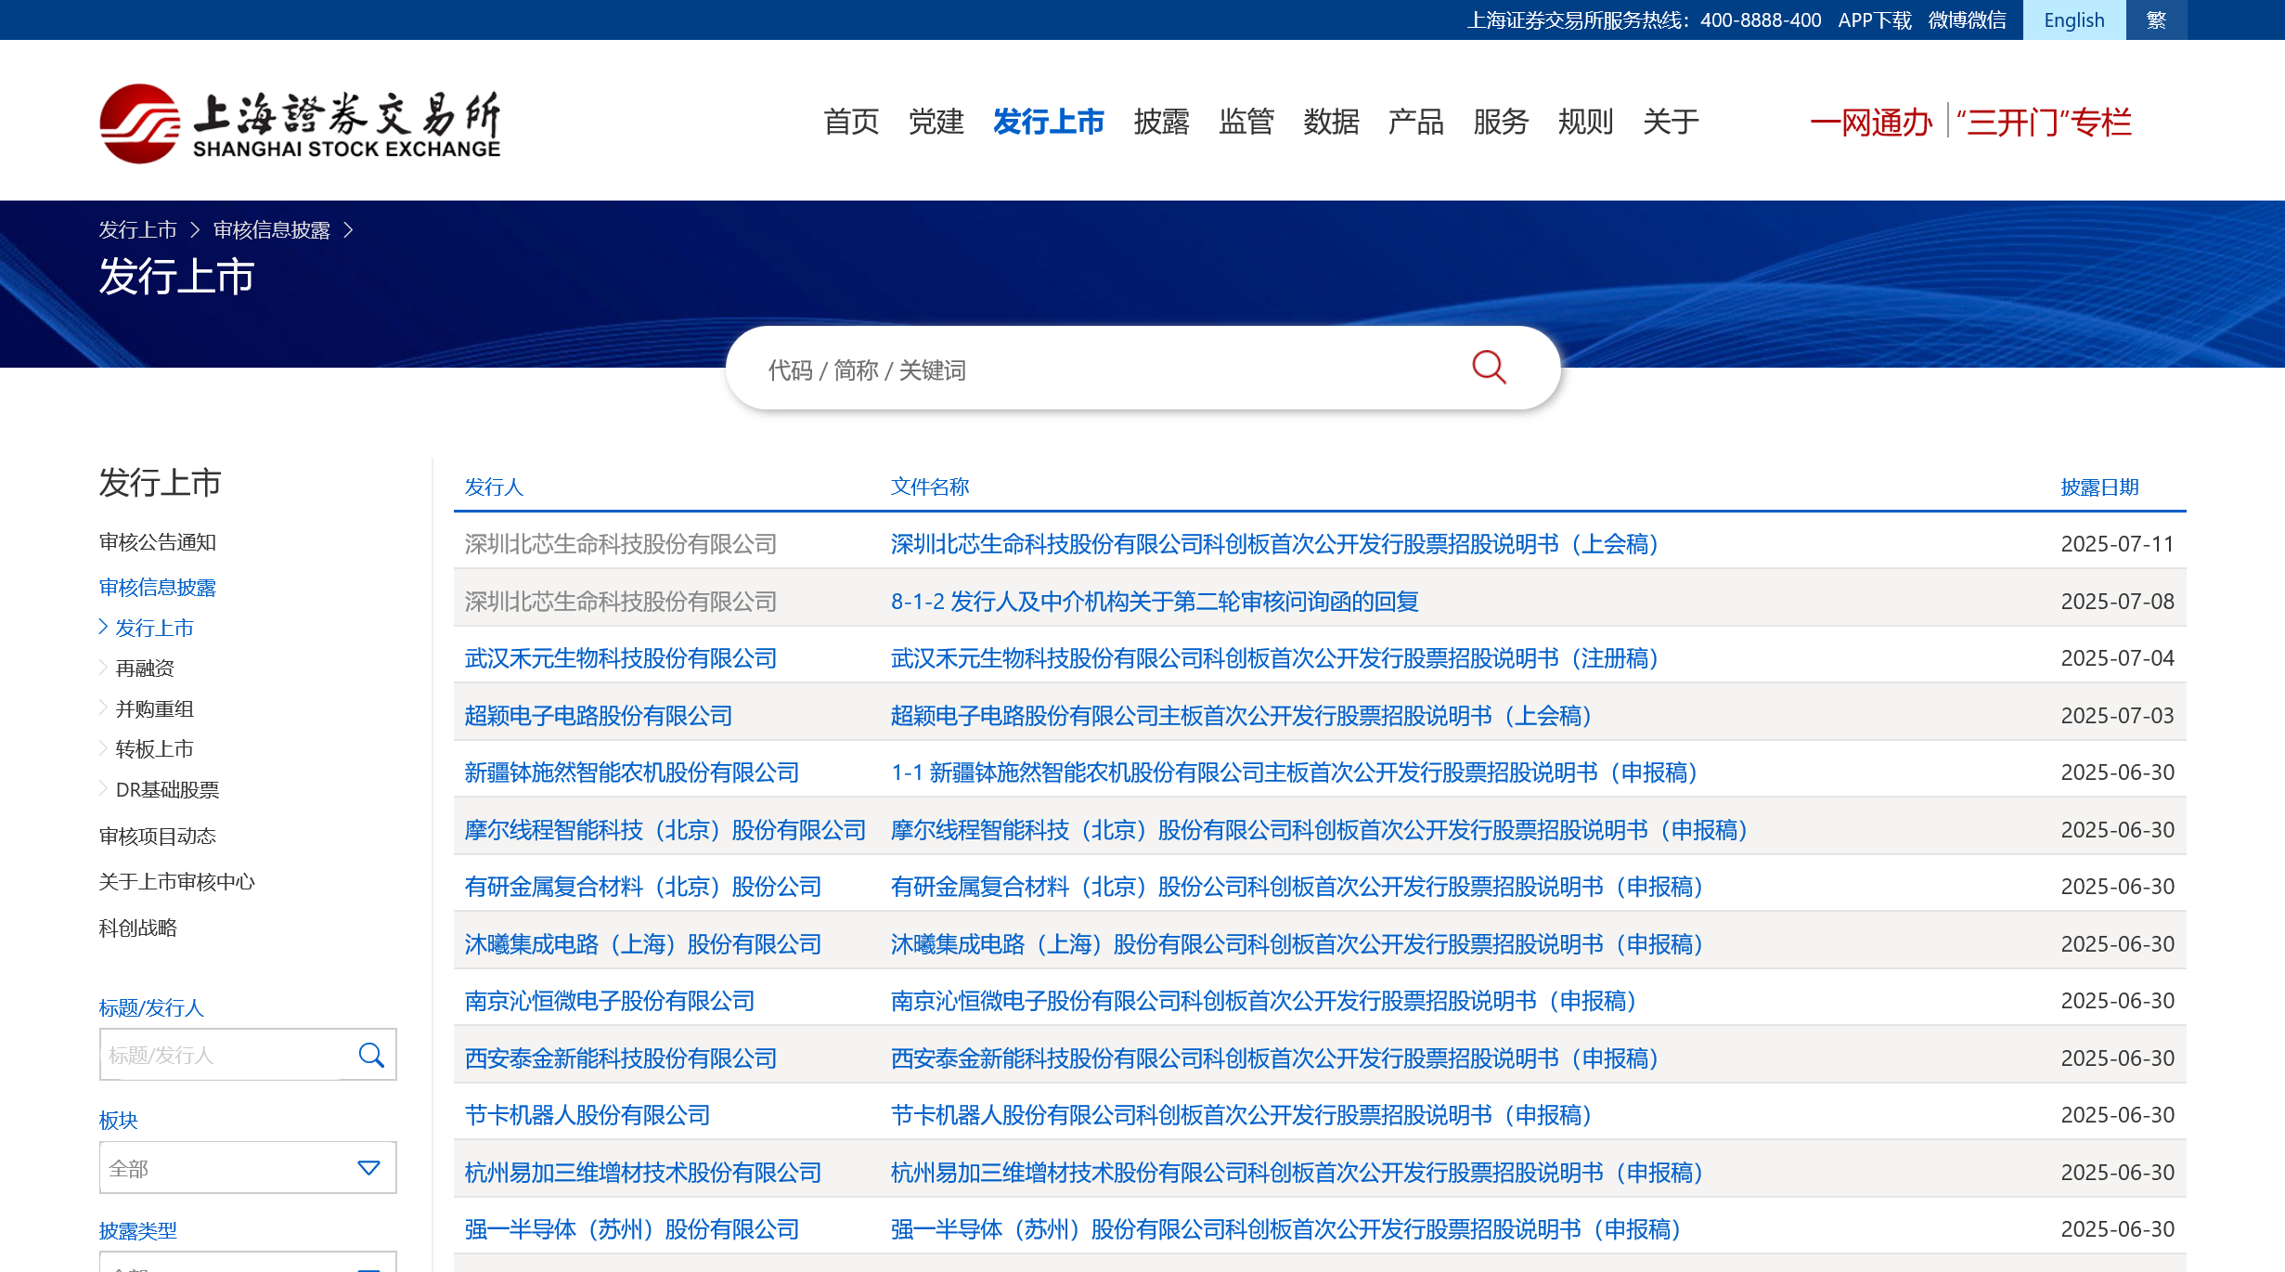Expand the 并购重组 sidebar item
The height and width of the screenshot is (1272, 2285).
(x=154, y=709)
